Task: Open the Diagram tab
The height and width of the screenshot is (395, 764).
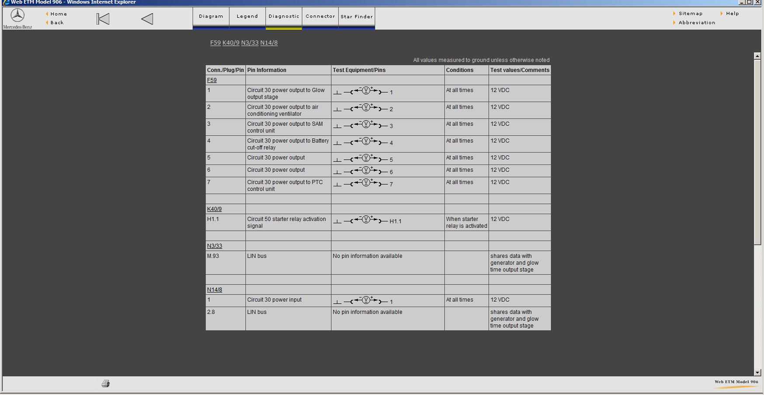Action: 211,17
